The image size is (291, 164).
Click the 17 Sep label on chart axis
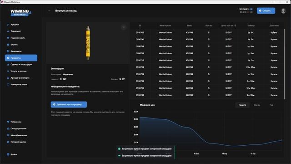pos(253,154)
